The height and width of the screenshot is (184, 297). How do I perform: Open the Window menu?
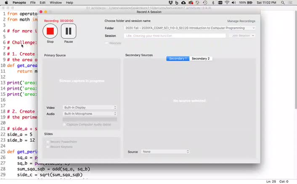click(56, 3)
